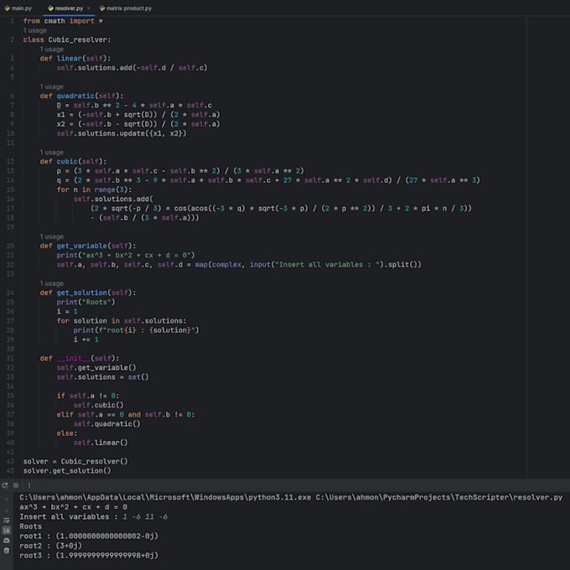Screen dimensions: 570x570
Task: Click console line 'root3 : (1.9999999999999998+0j)'
Action: point(89,555)
